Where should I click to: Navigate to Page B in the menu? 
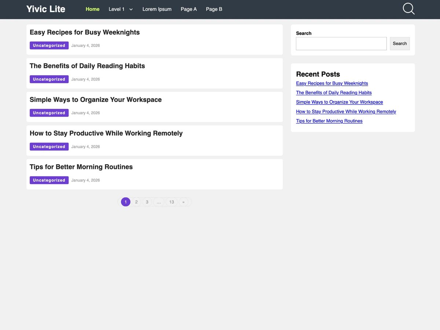pyautogui.click(x=214, y=9)
